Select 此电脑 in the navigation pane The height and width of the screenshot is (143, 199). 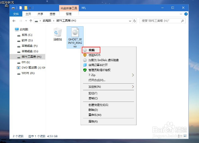click(x=22, y=29)
